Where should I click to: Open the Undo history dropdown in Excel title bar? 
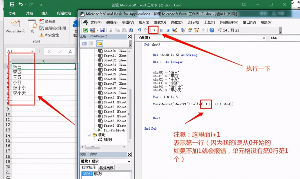click(x=25, y=4)
